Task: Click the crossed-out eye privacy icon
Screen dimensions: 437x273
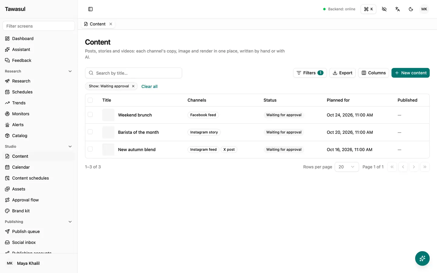Action: coord(384,9)
